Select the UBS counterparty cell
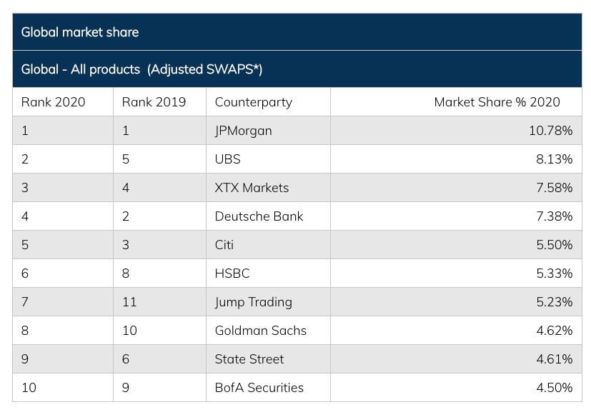This screenshot has width=591, height=412. (228, 159)
